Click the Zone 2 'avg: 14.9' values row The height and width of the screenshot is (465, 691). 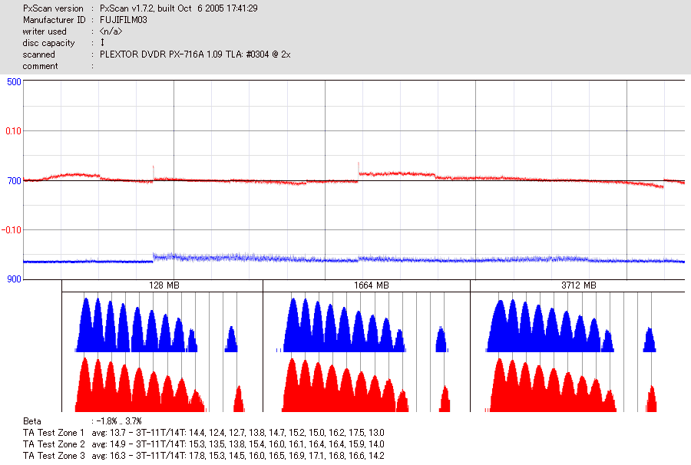coord(238,444)
